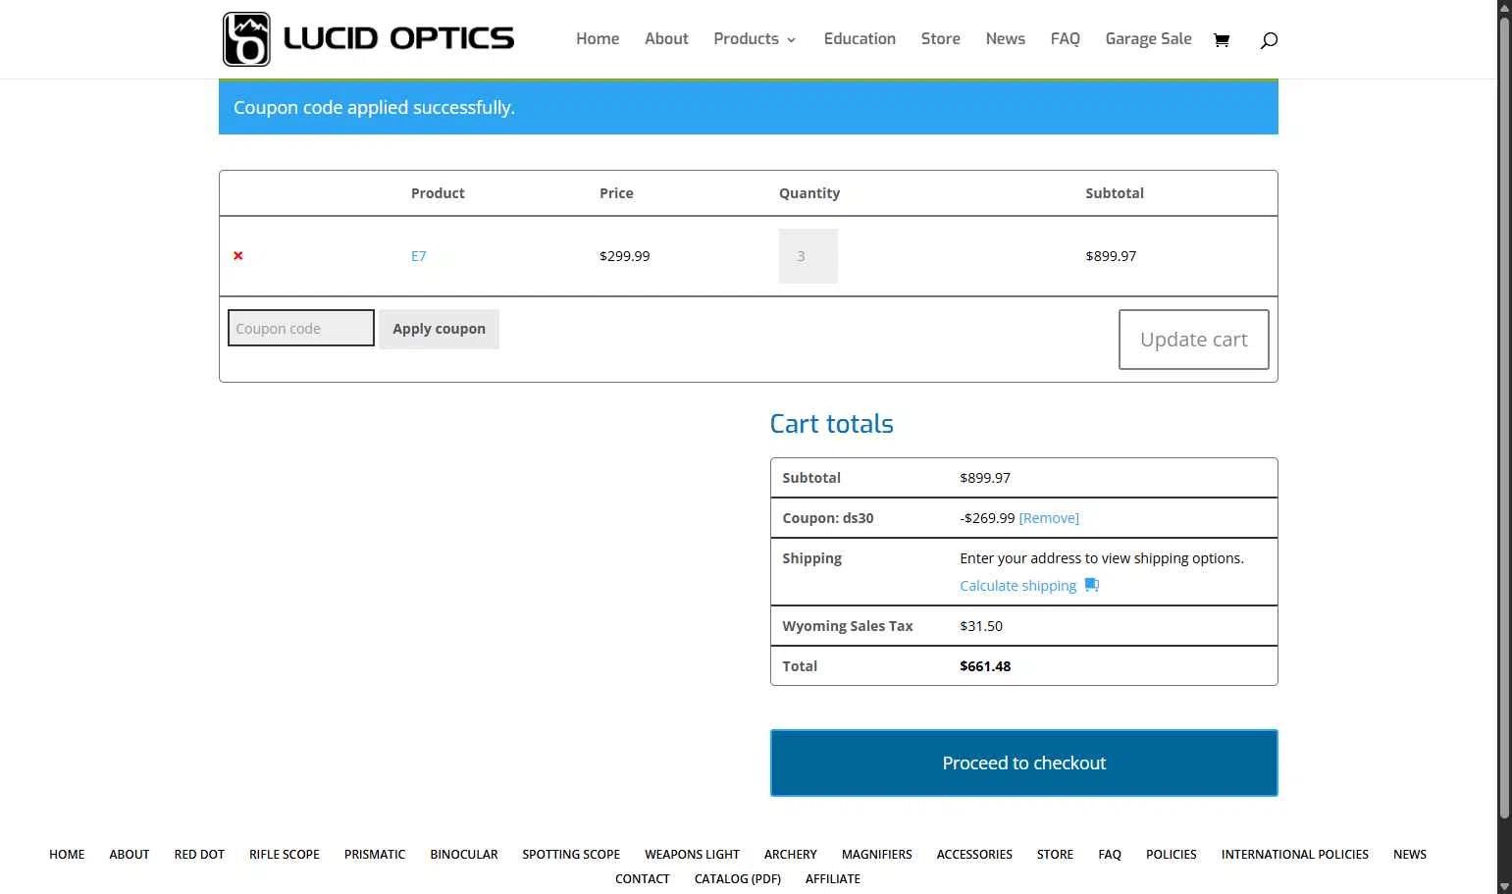Focus the Coupon code input field
1512x894 pixels.
(301, 329)
